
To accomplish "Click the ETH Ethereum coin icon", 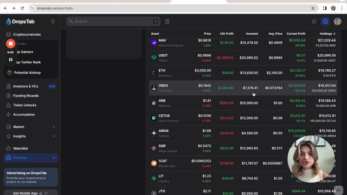I will point(154,73).
